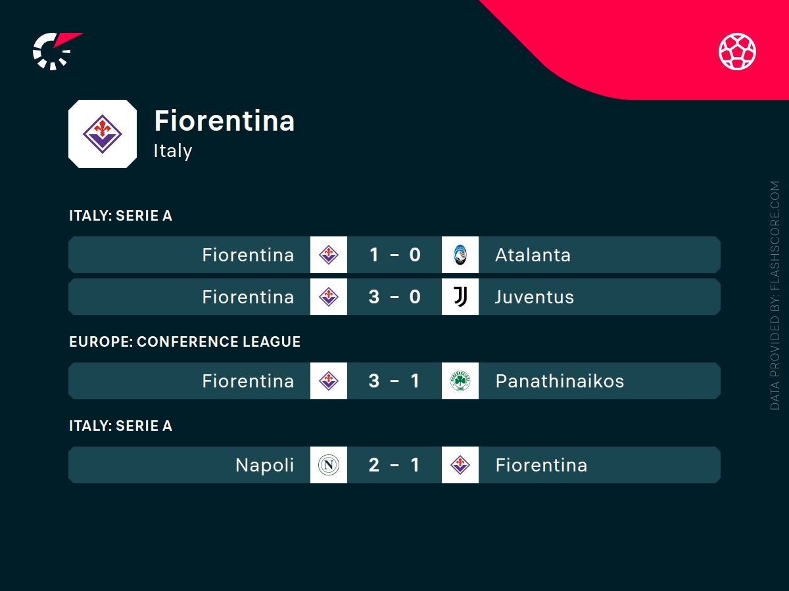Image resolution: width=789 pixels, height=591 pixels.
Task: Click the Juventus team badge
Action: [x=460, y=297]
